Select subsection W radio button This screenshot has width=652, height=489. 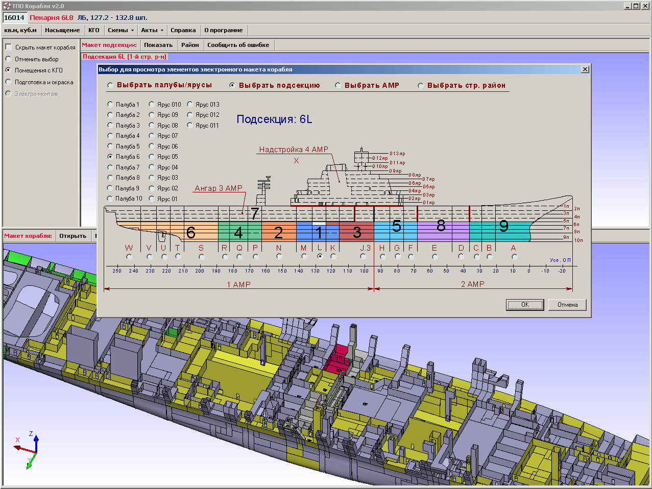point(129,257)
